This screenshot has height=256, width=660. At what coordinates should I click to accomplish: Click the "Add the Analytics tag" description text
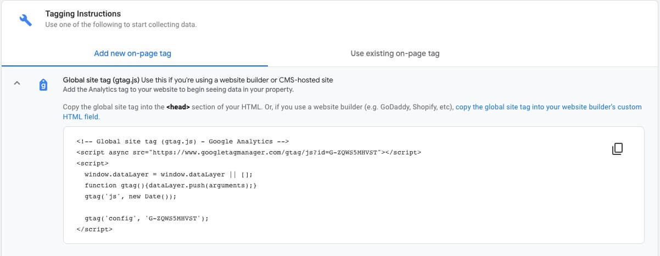(178, 89)
